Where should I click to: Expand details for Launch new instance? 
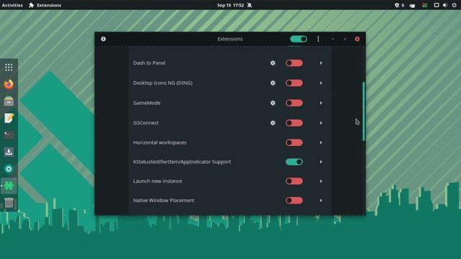[321, 181]
